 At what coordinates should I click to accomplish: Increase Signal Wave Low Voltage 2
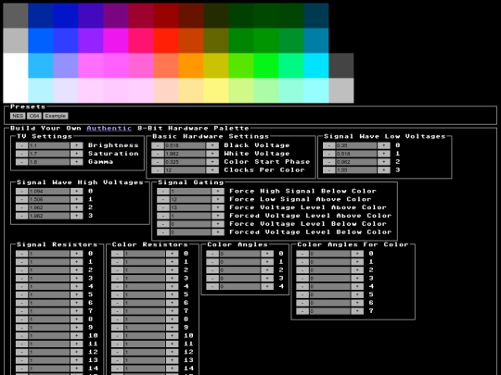[384, 162]
